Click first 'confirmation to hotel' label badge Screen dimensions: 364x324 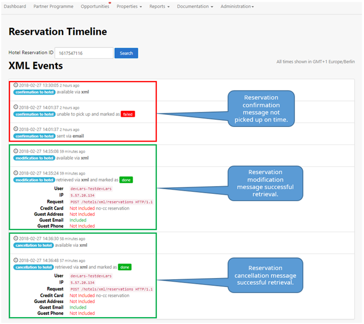point(34,92)
